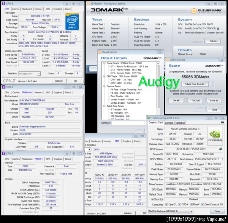Click the Core Speed value 5199.96 MHz
Screen dimensions: 228x223
coord(28,55)
